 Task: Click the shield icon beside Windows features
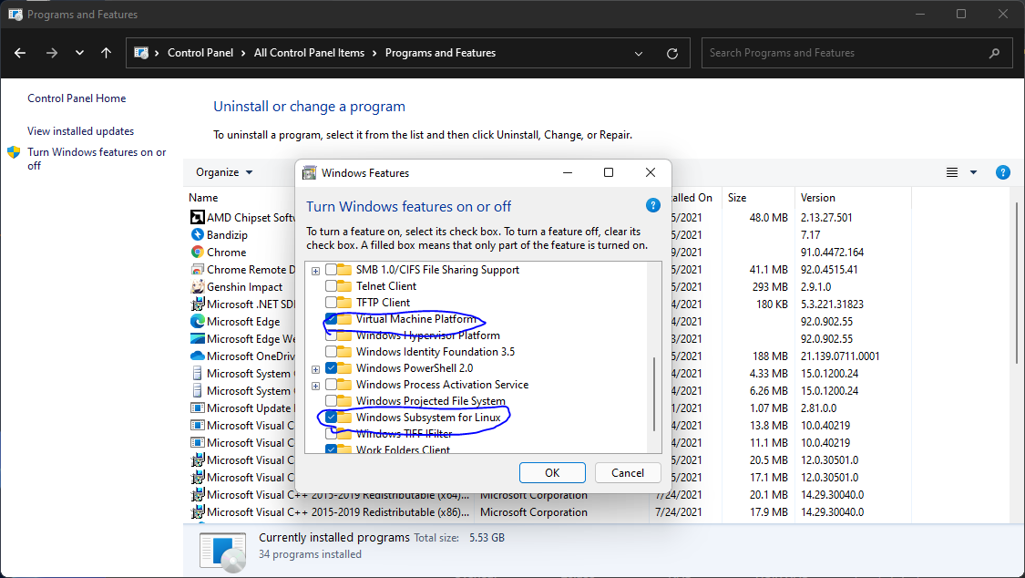14,152
